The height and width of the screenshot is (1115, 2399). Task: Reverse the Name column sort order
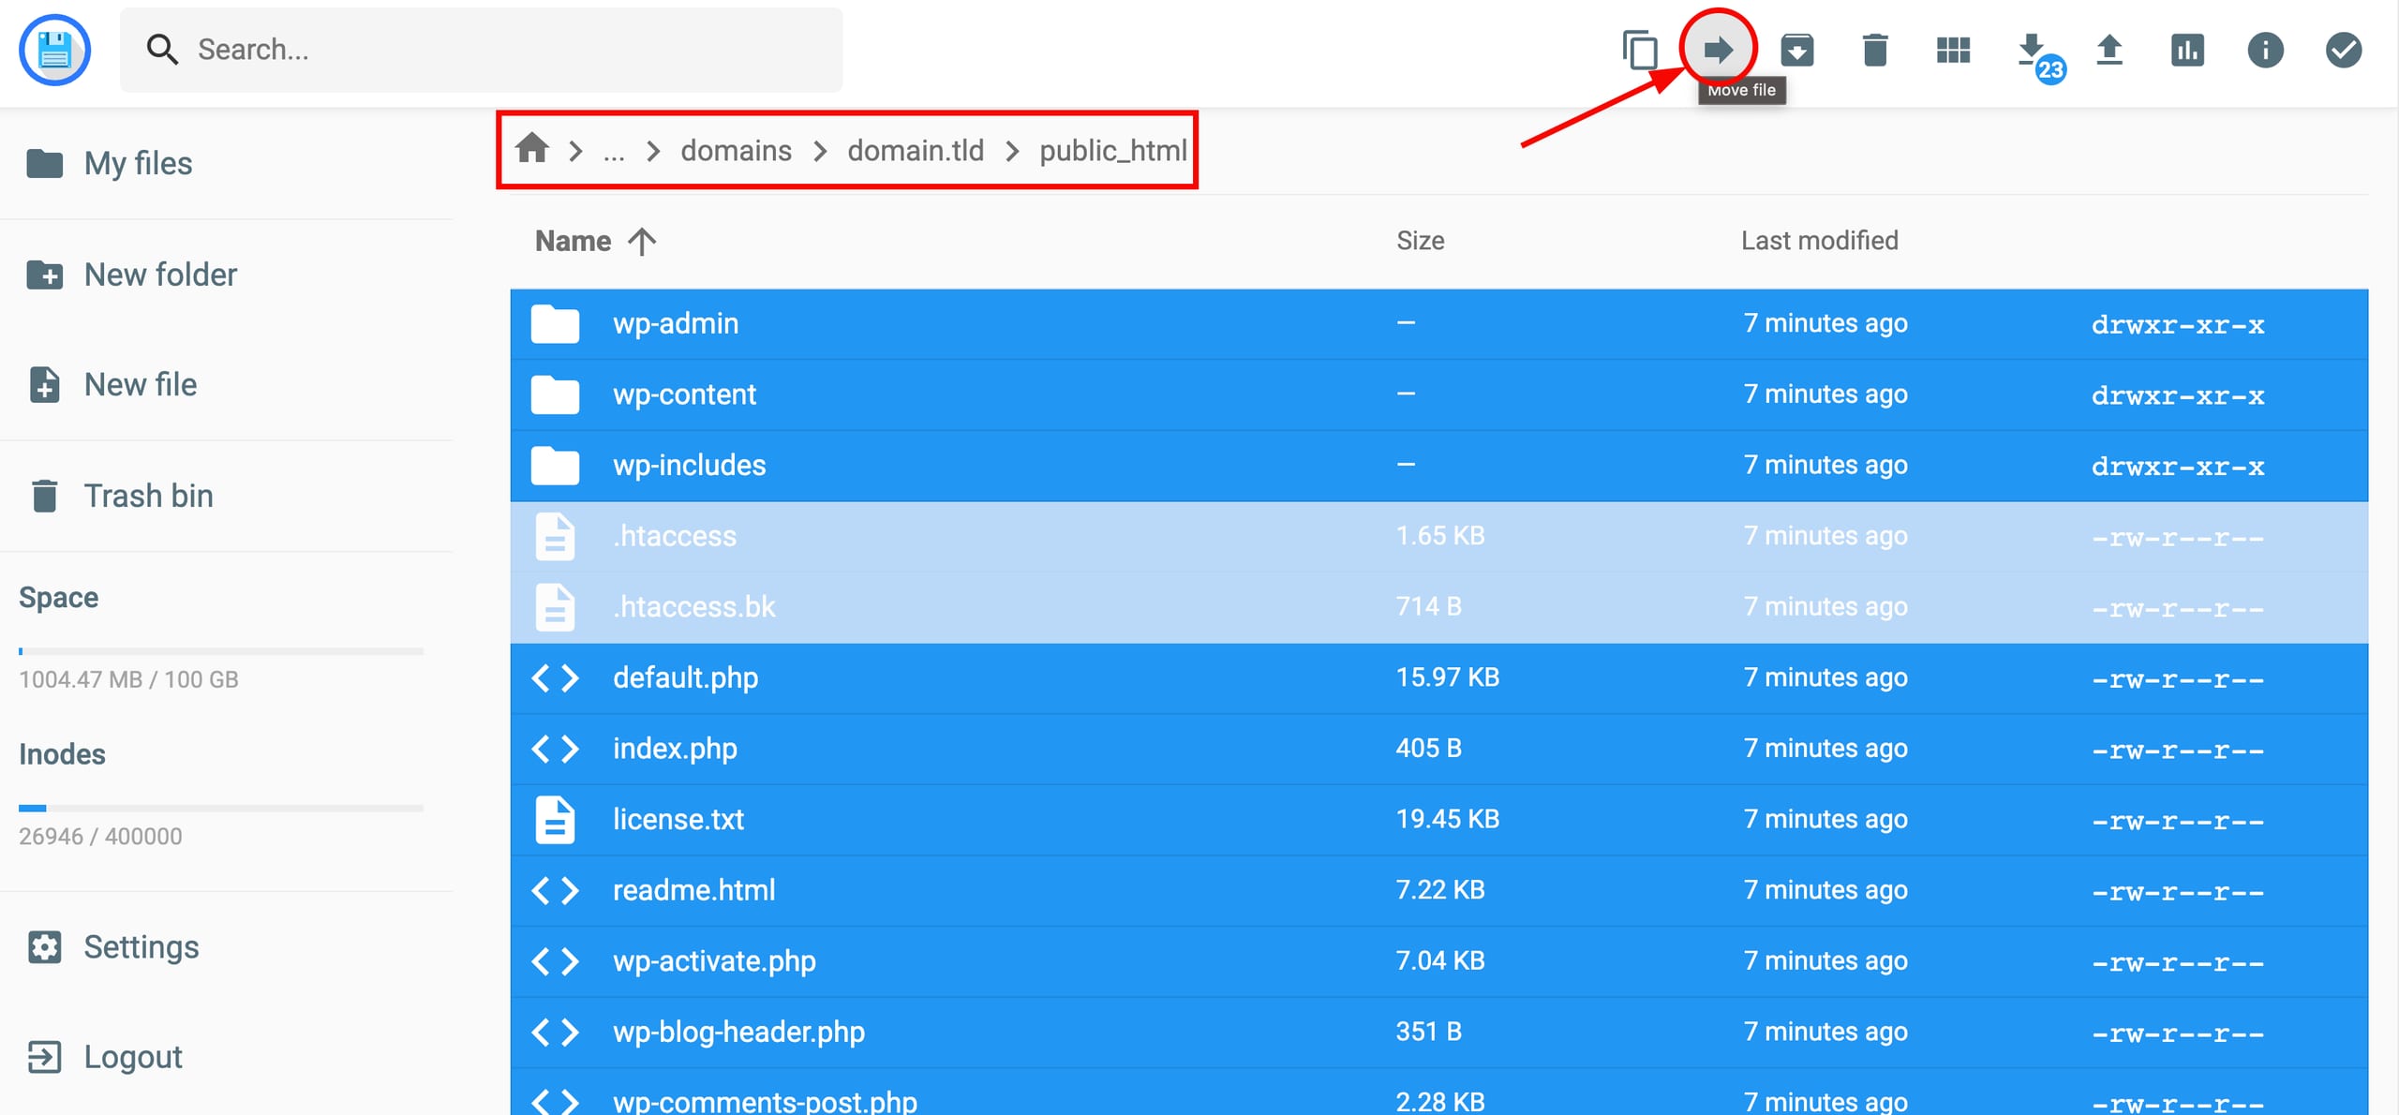(642, 241)
